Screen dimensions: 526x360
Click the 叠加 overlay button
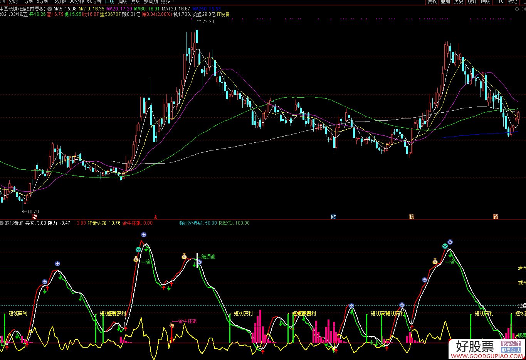445,2
